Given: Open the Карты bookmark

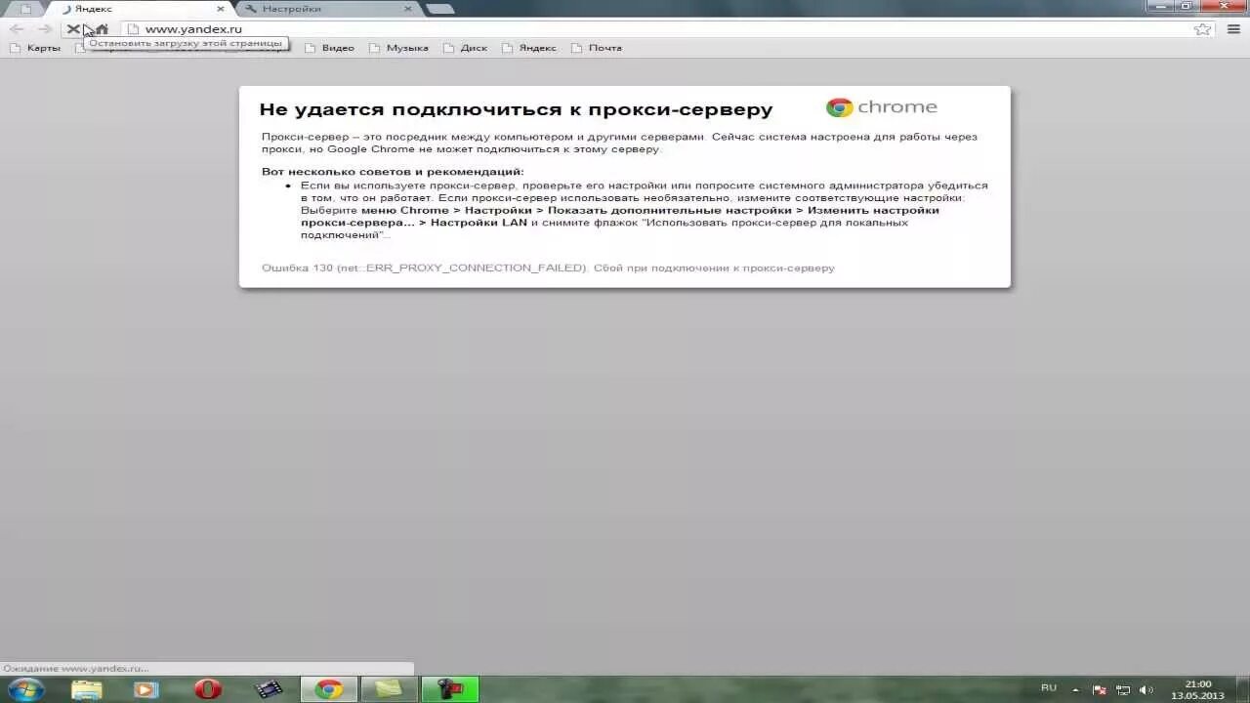Looking at the screenshot, I should coord(35,48).
